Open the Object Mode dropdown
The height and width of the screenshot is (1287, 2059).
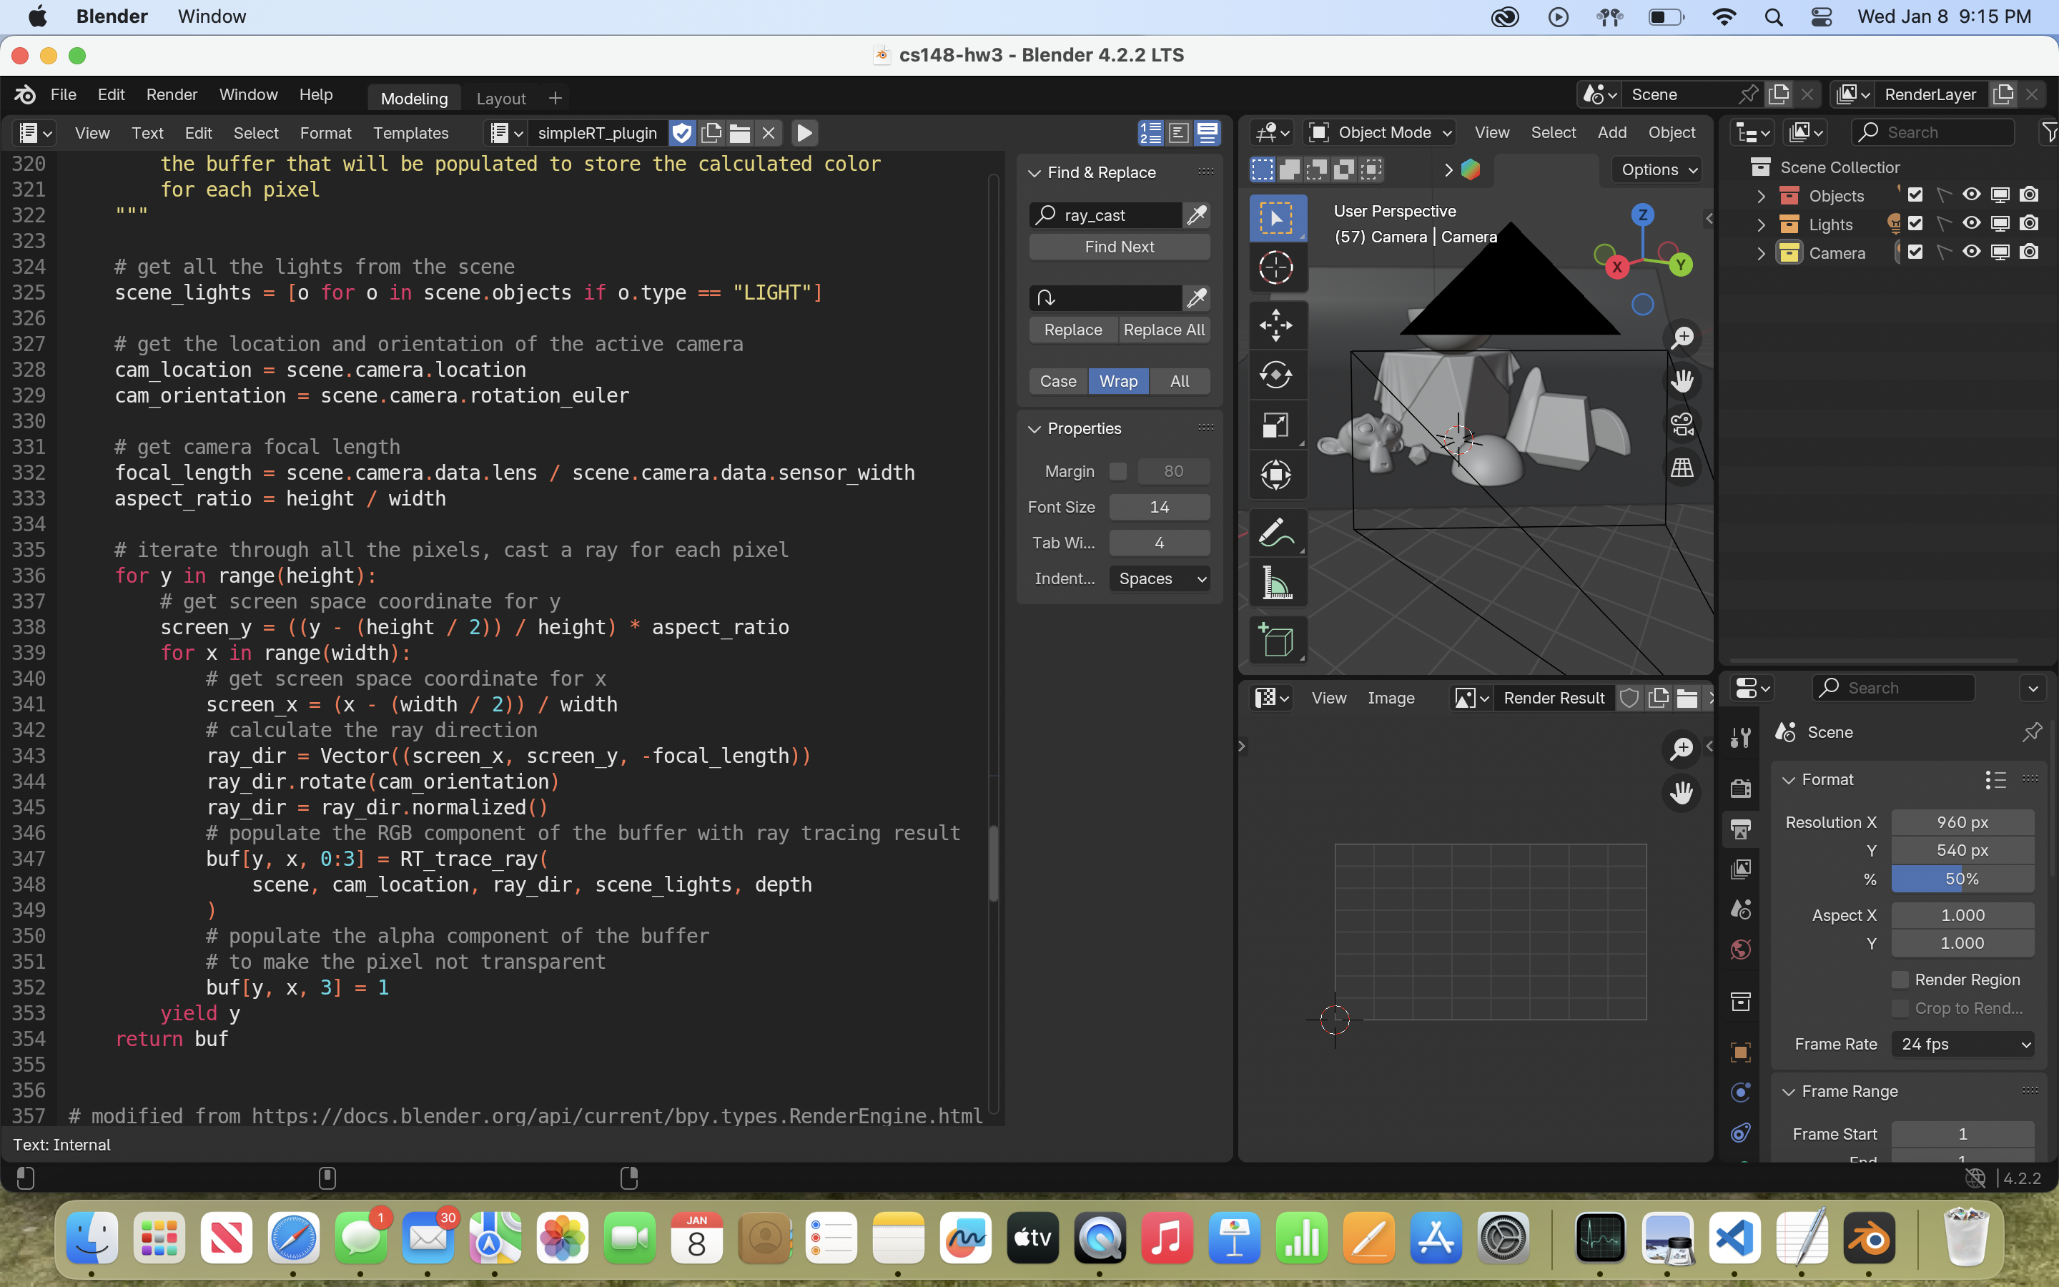coord(1380,133)
